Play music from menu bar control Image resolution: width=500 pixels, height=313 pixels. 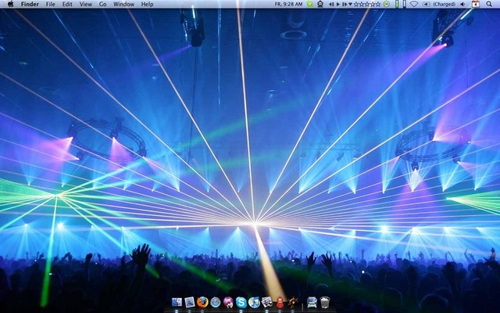pyautogui.click(x=338, y=4)
